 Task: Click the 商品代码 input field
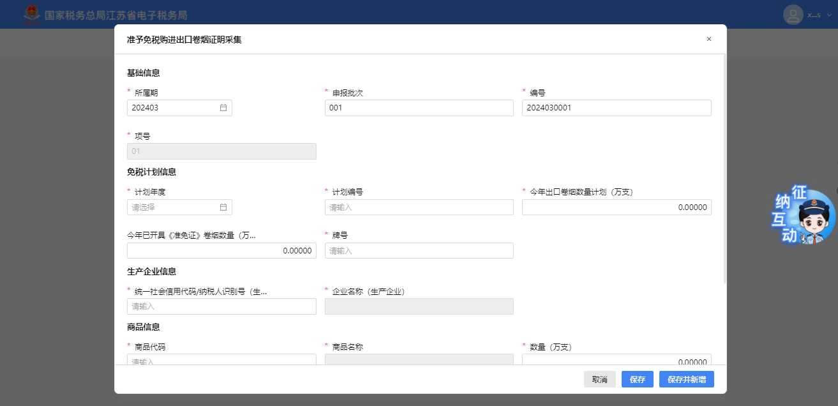221,360
